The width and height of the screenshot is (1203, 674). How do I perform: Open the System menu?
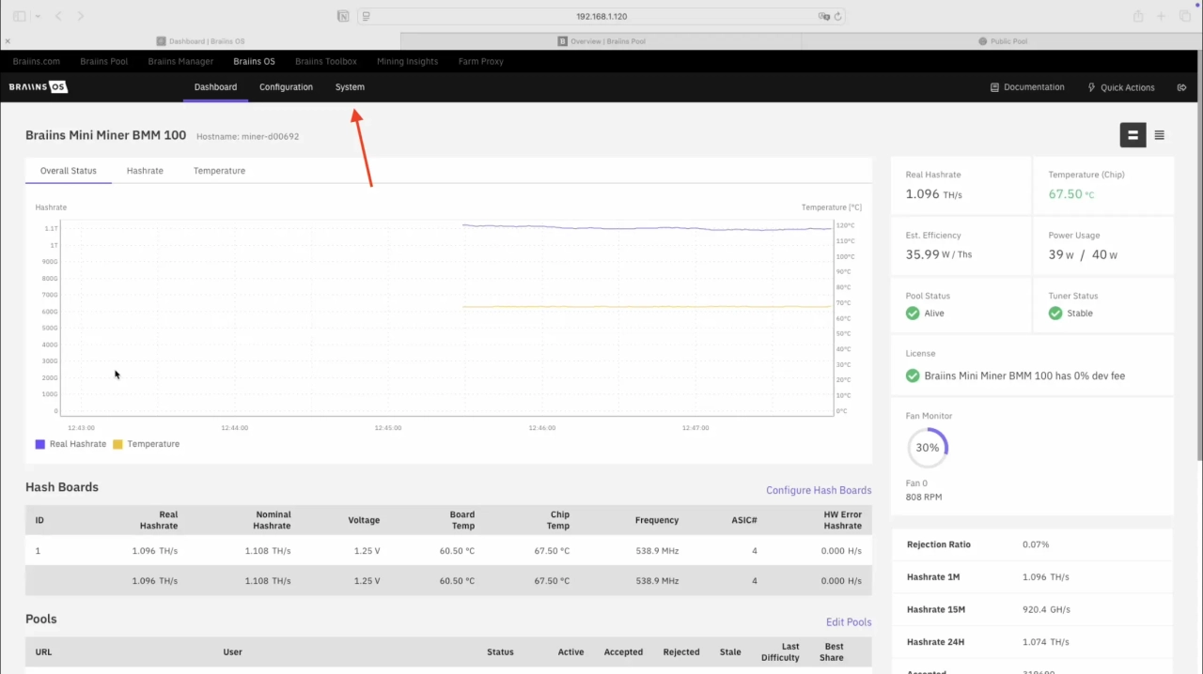point(350,87)
